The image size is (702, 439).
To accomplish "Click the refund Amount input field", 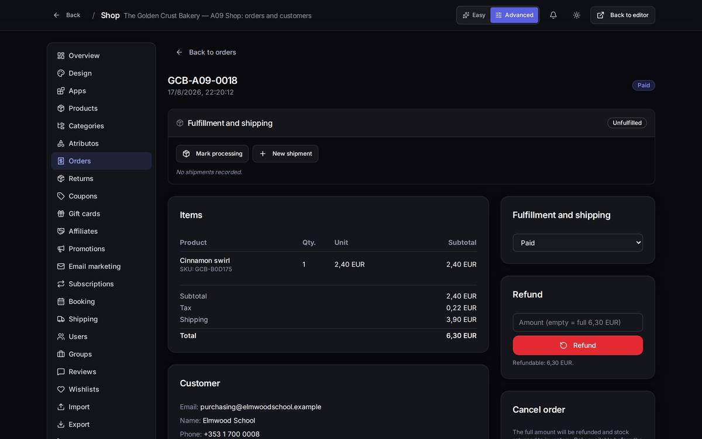I will (577, 323).
